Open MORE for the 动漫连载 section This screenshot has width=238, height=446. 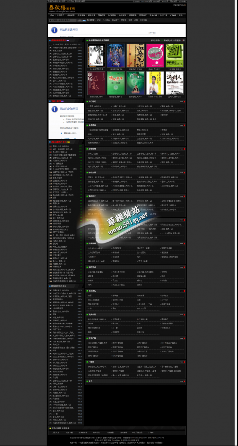(x=182, y=243)
